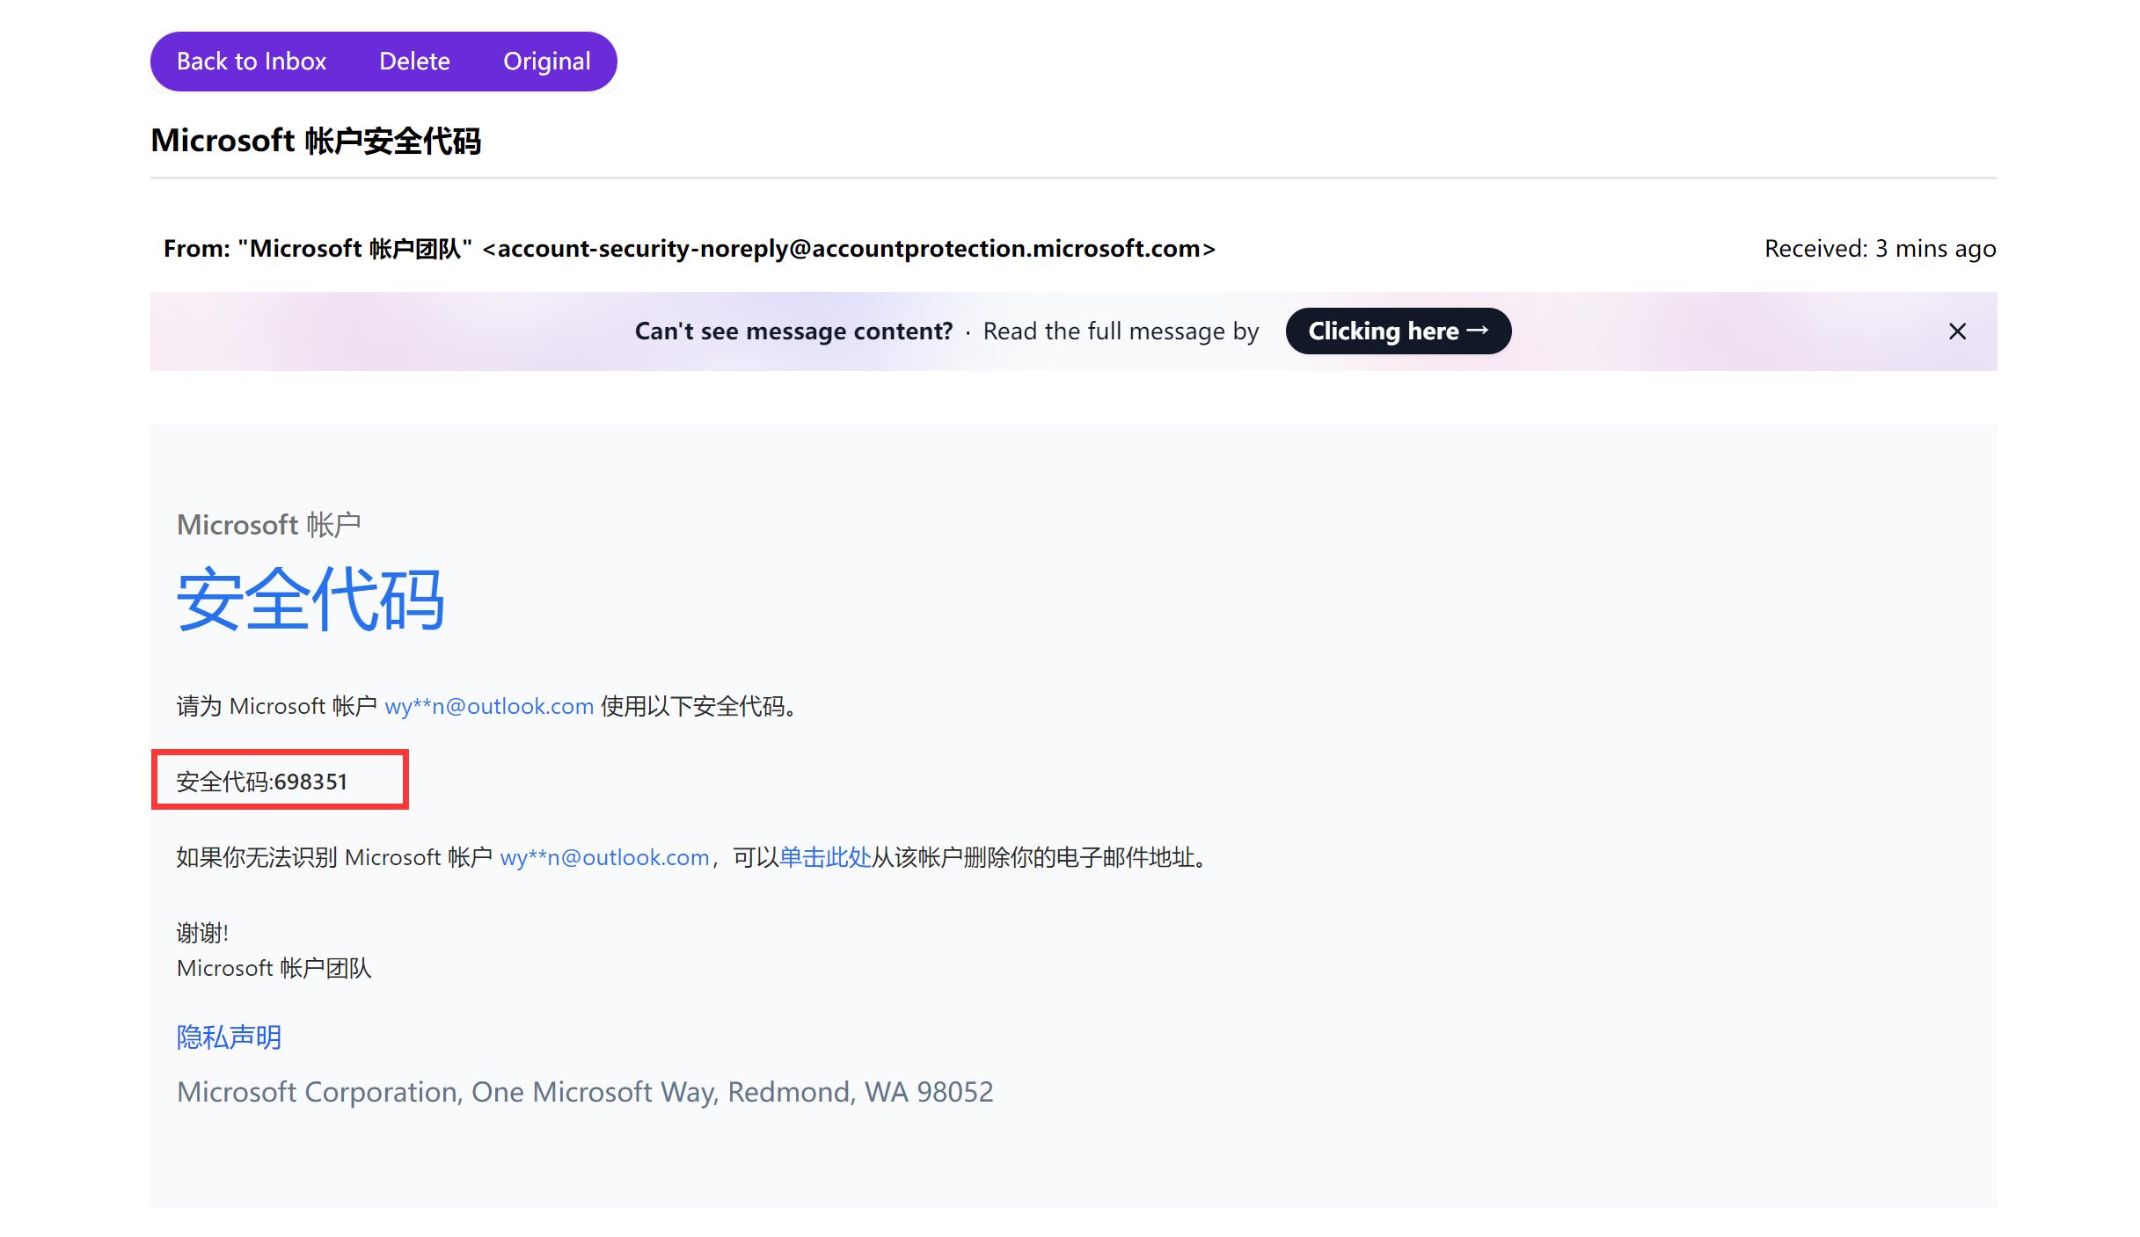
Task: View the Original message source
Action: tap(546, 62)
